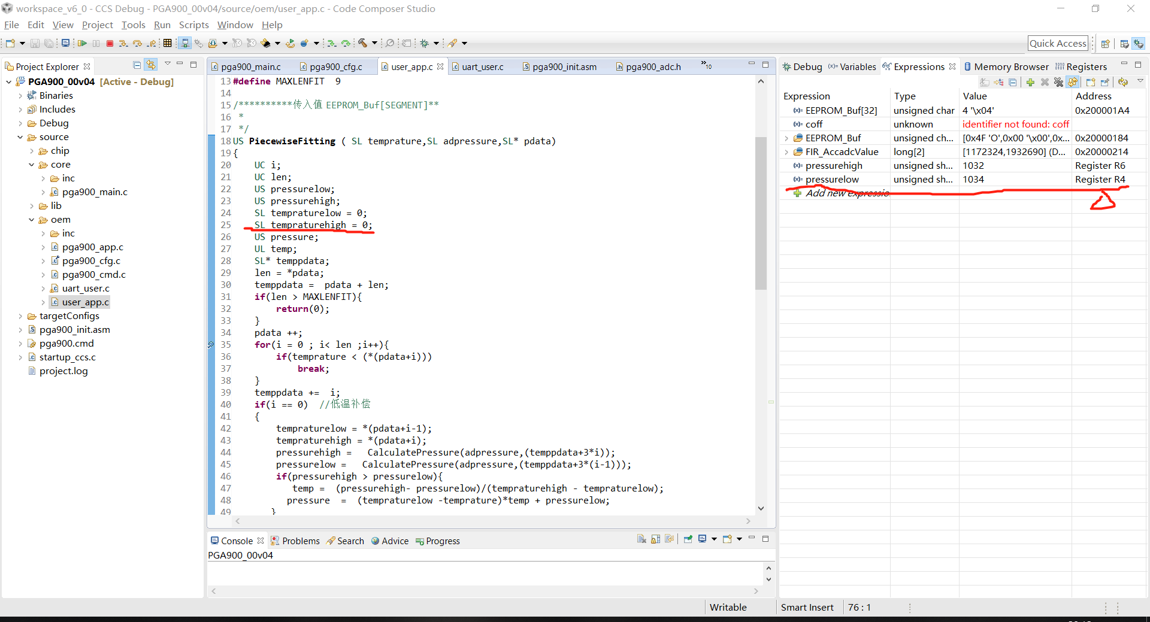
Task: Show hidden editor tabs list (»10)
Action: coord(707,65)
